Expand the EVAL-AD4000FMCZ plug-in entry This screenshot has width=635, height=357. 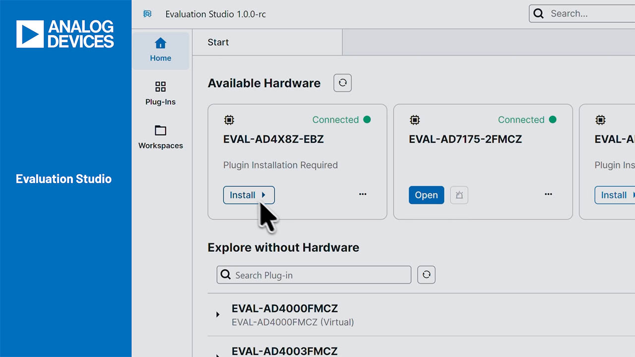point(218,314)
